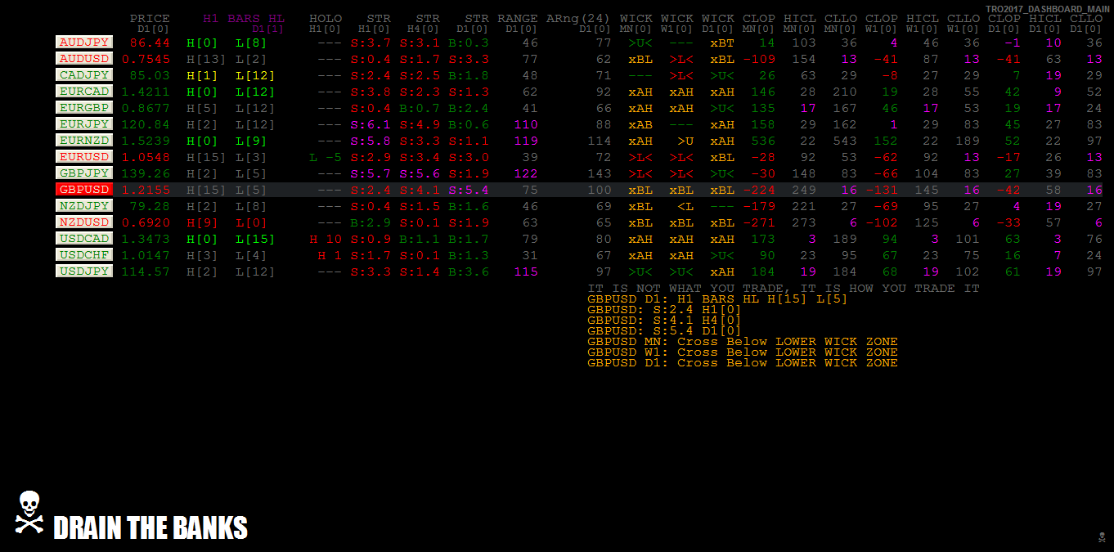Click the range value 110 for EURJPY
Viewport: 1114px width, 552px height.
[x=526, y=124]
